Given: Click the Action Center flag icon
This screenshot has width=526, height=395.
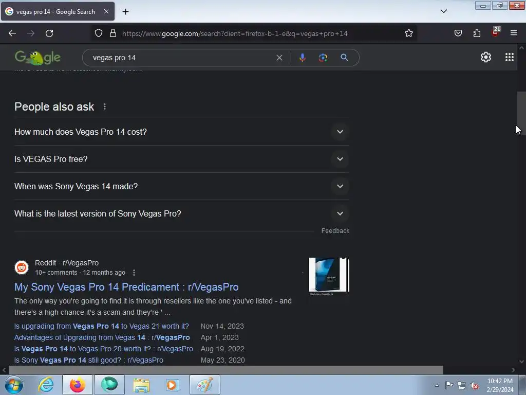Looking at the screenshot, I should [449, 385].
